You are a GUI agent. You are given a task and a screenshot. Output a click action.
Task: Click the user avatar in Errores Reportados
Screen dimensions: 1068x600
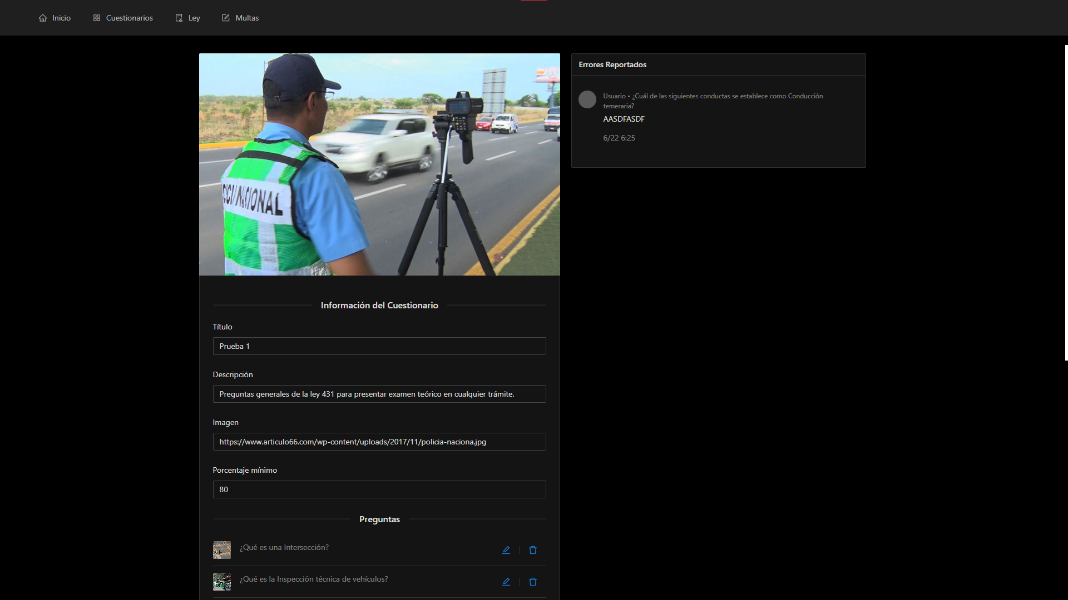click(x=587, y=99)
